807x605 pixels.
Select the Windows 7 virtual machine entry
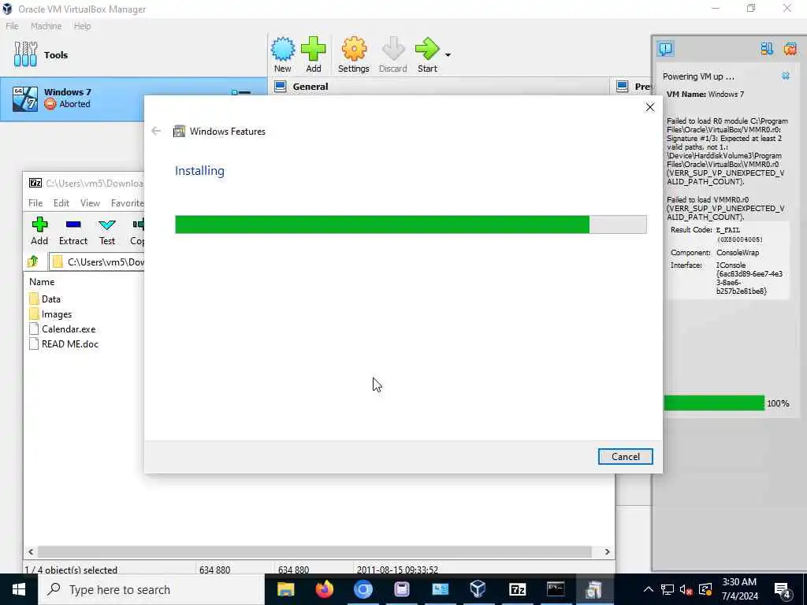coord(134,98)
